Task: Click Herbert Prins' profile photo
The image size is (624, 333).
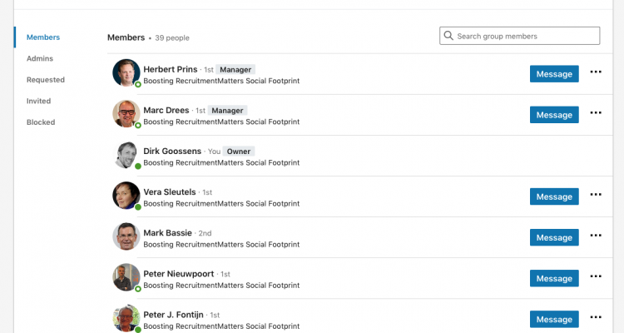Action: tap(126, 73)
